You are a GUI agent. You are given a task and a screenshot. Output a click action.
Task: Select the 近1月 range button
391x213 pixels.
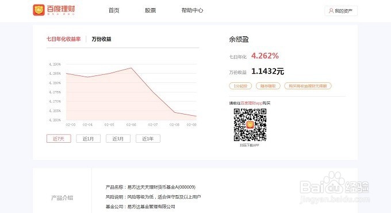click(89, 139)
